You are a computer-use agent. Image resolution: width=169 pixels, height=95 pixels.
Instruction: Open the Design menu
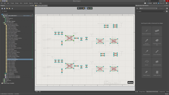point(17,3)
